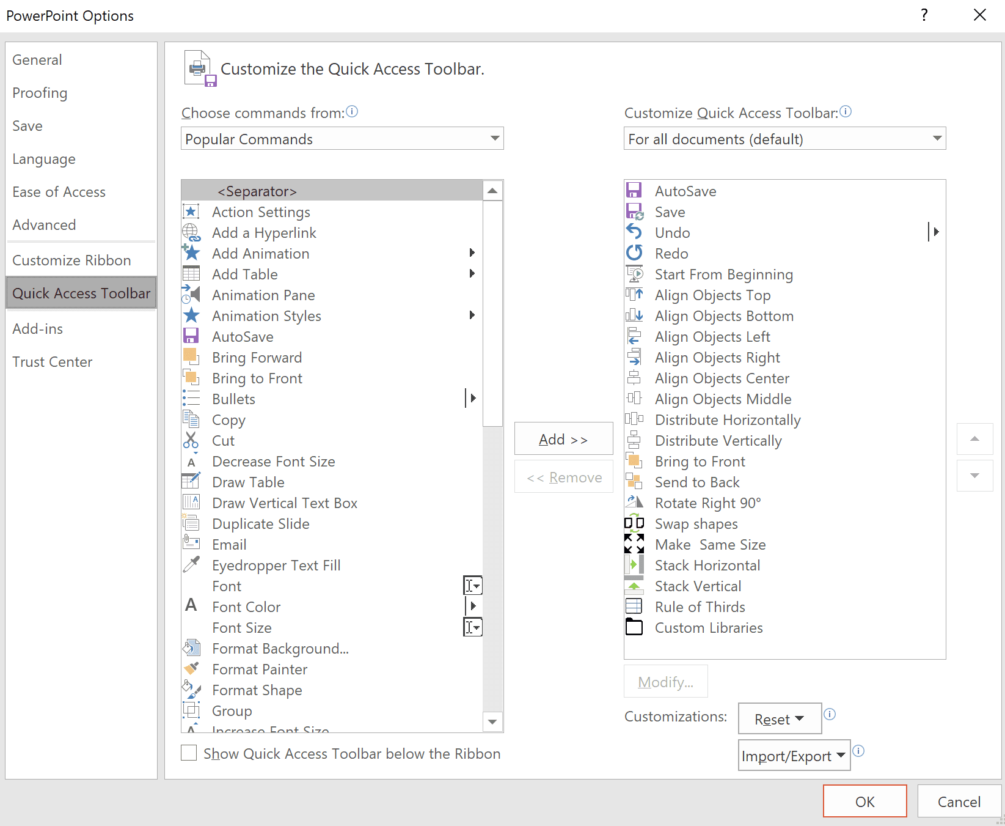Image resolution: width=1005 pixels, height=826 pixels.
Task: Expand the Animation Styles submenu arrow
Action: (x=472, y=315)
